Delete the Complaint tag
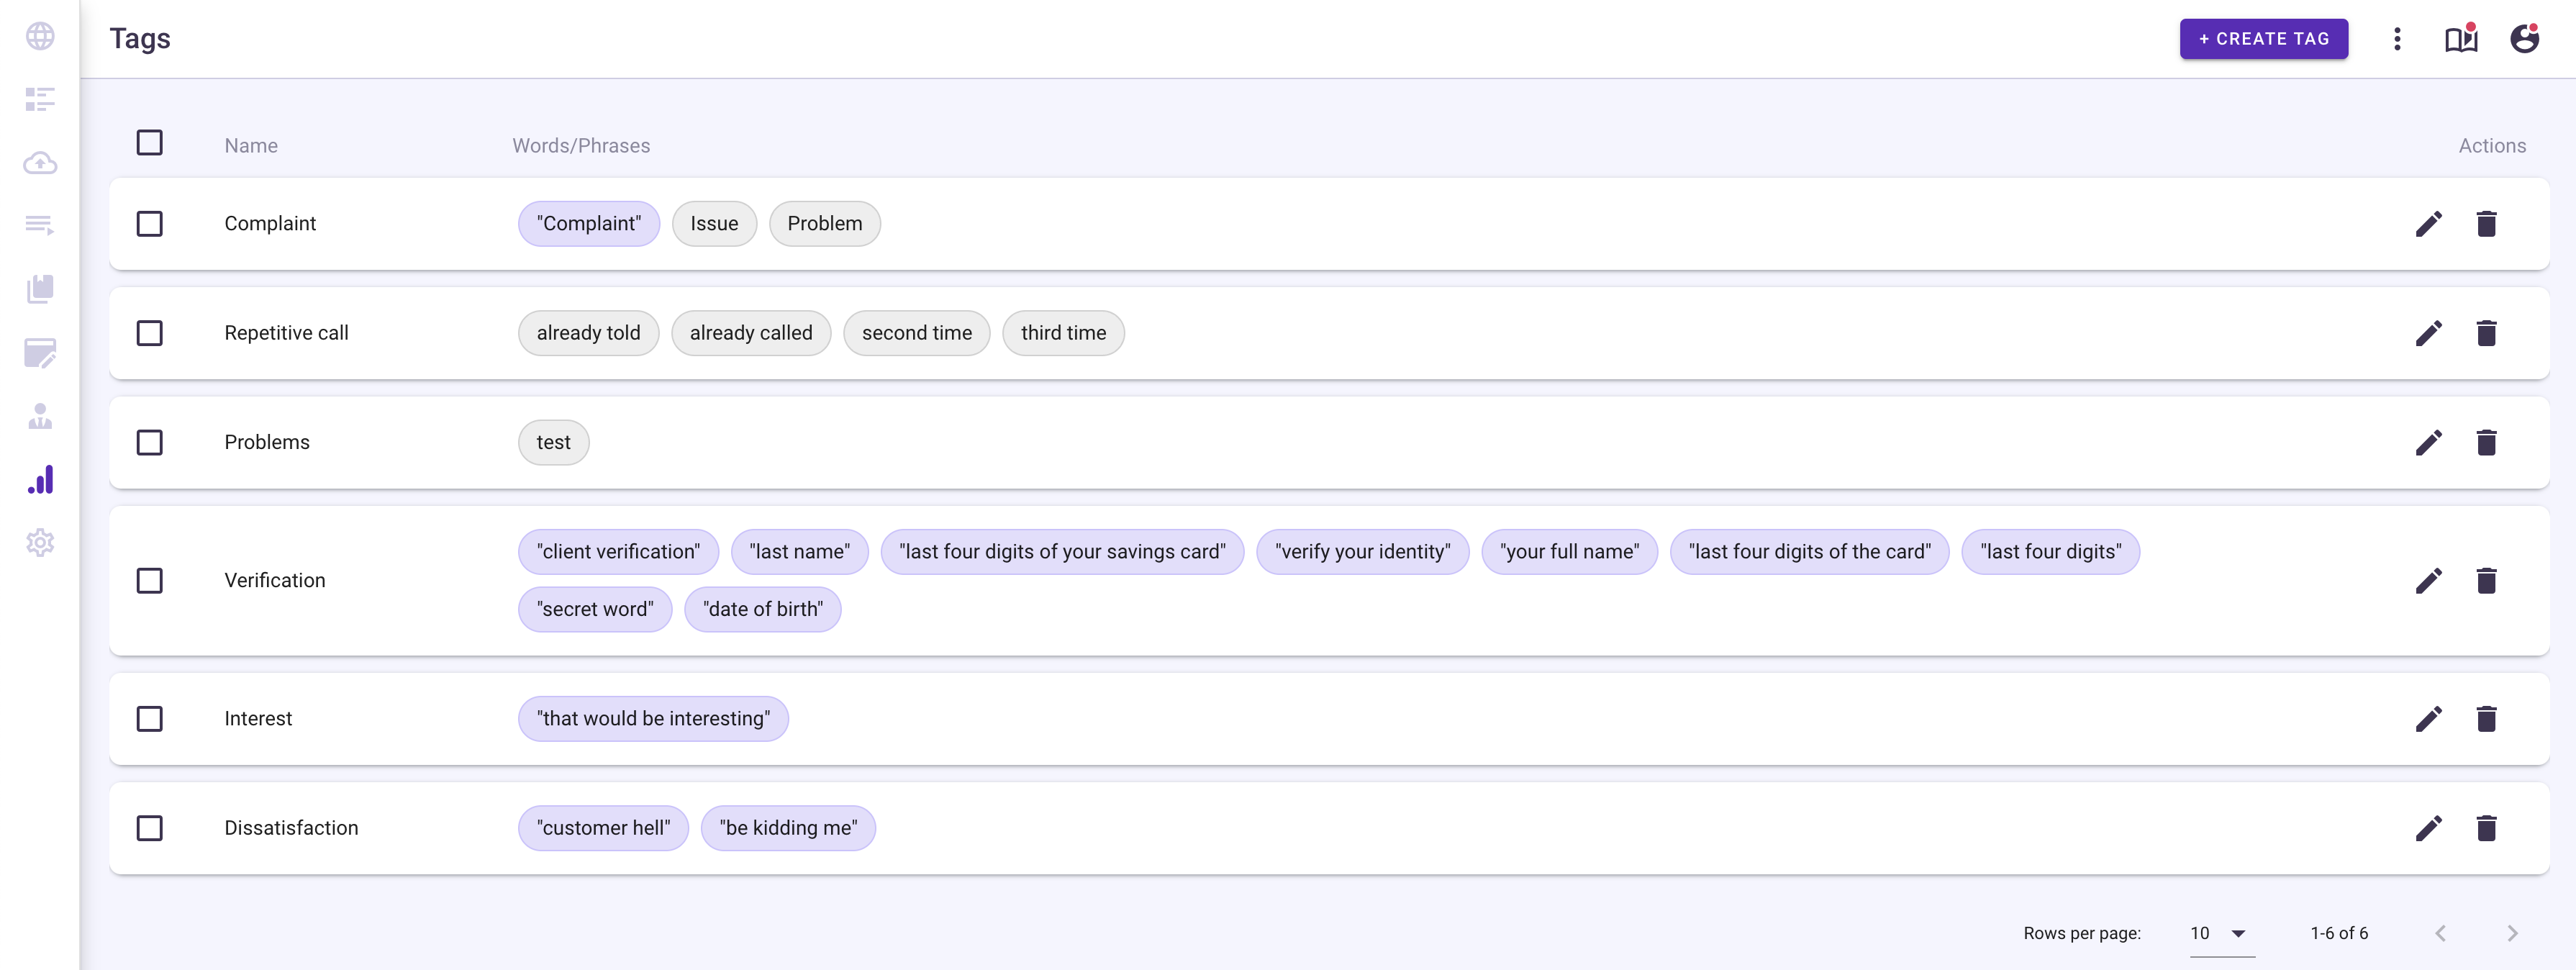The image size is (2576, 970). pyautogui.click(x=2487, y=224)
